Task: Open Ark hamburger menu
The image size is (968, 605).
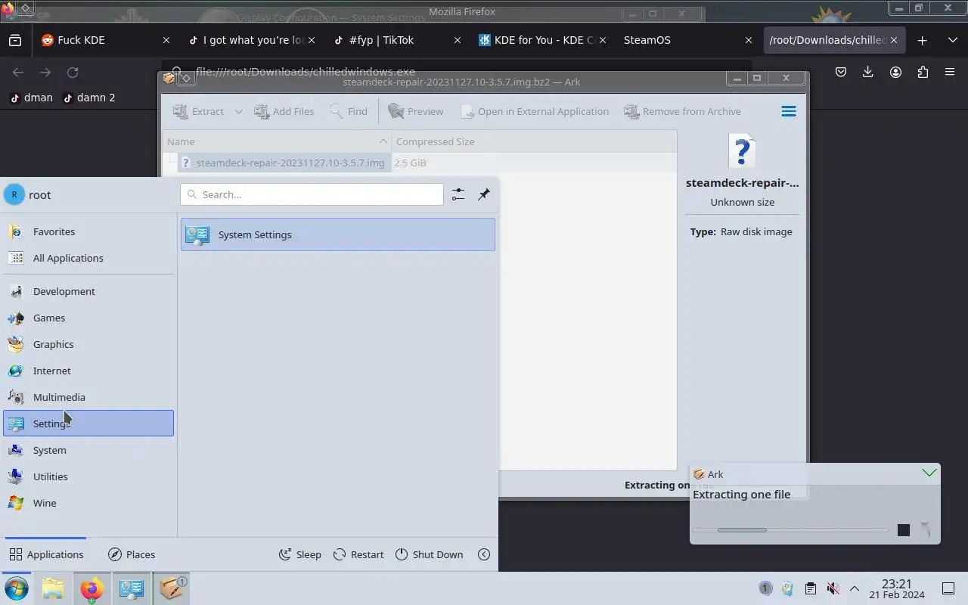Action: [x=789, y=111]
